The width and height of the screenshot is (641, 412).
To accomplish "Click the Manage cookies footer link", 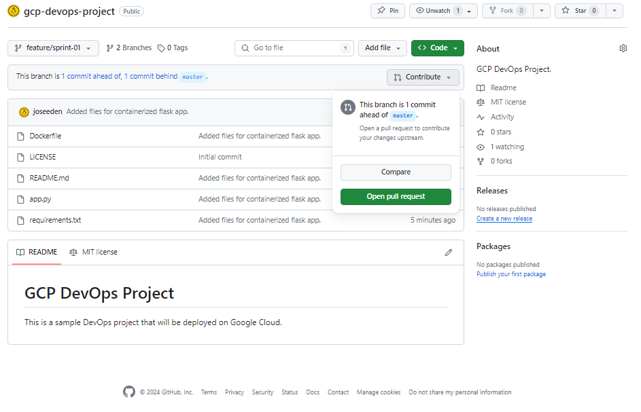I will (379, 392).
